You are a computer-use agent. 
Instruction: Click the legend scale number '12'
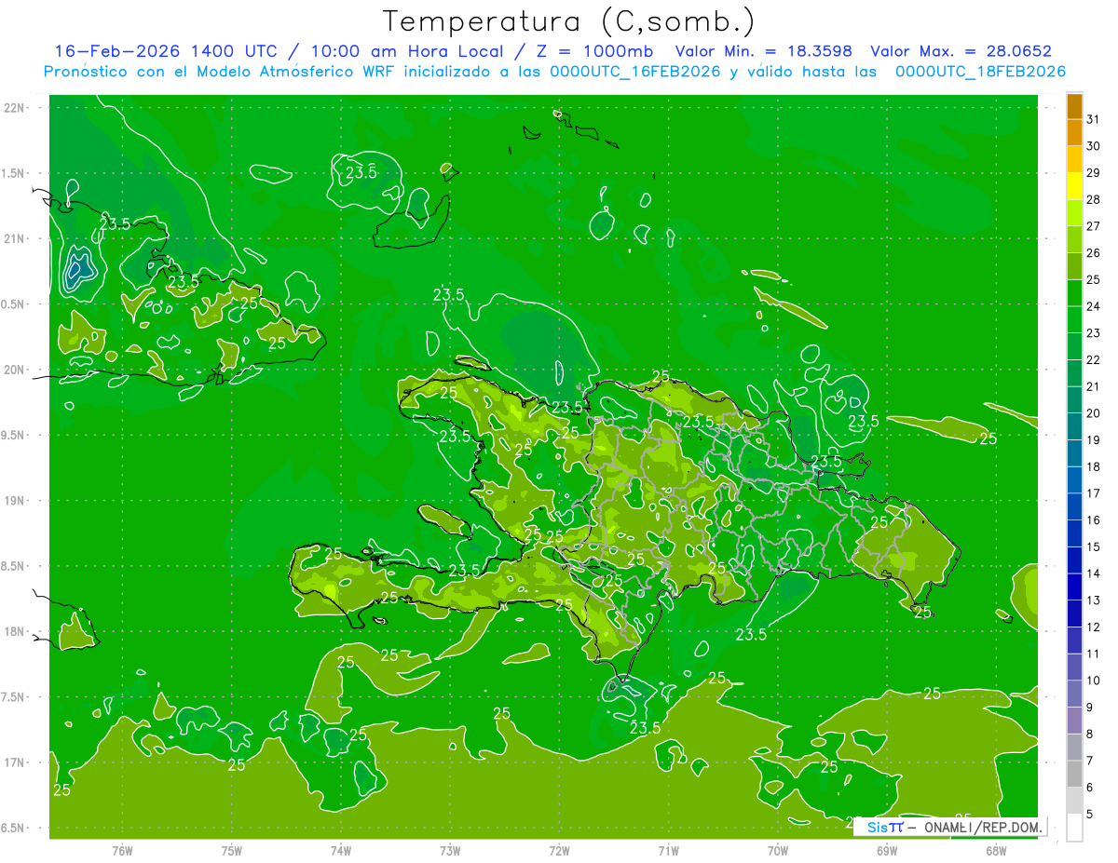[1094, 627]
